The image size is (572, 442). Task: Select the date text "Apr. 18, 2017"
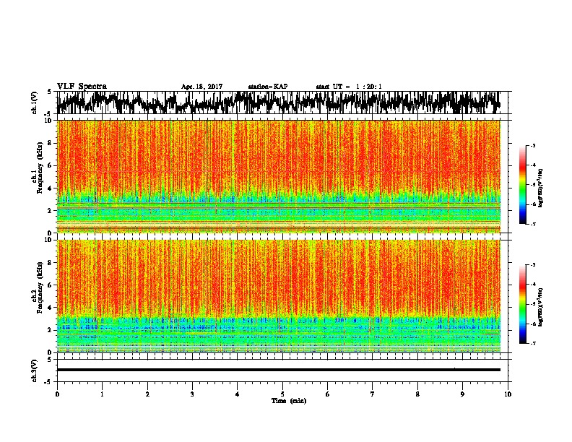click(x=201, y=87)
